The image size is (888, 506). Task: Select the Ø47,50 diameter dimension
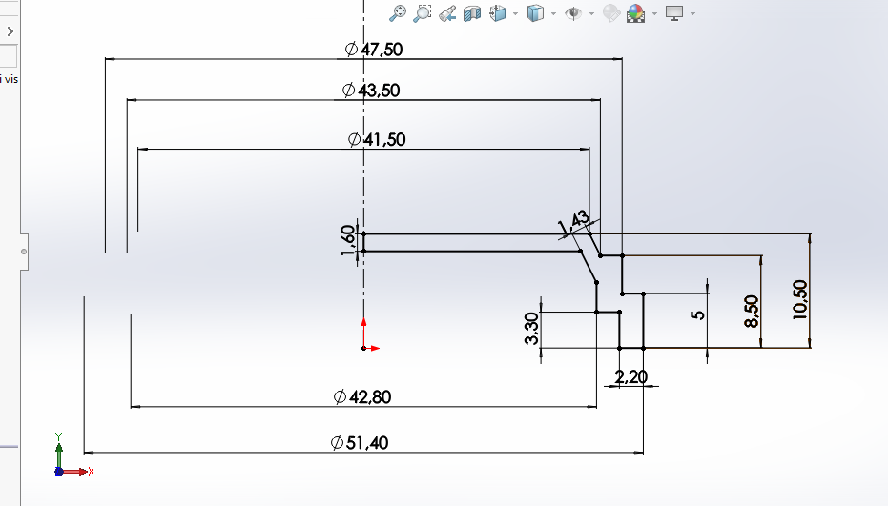[x=373, y=50]
